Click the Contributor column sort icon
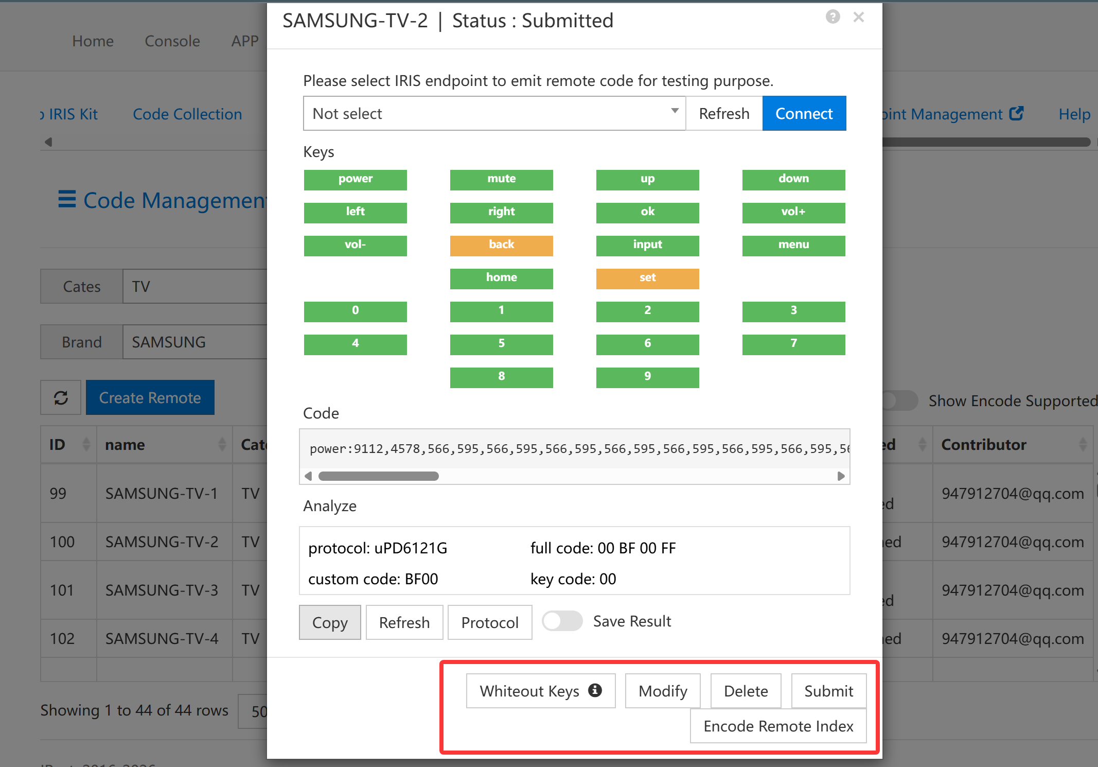Image resolution: width=1098 pixels, height=767 pixels. click(x=1083, y=444)
